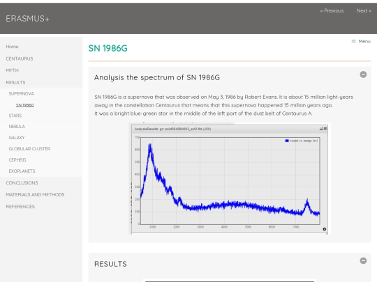
Task: Open the REFERENCES navigation item
Action: click(20, 207)
